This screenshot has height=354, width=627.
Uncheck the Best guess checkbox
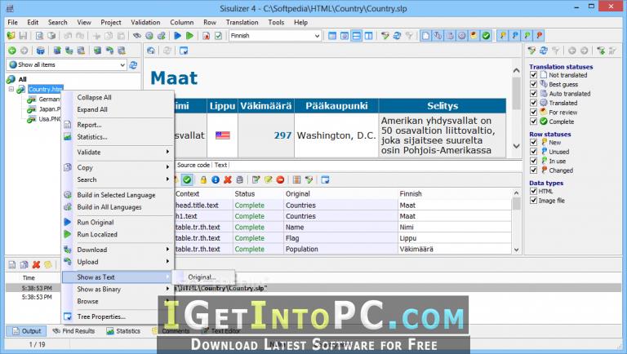click(533, 84)
